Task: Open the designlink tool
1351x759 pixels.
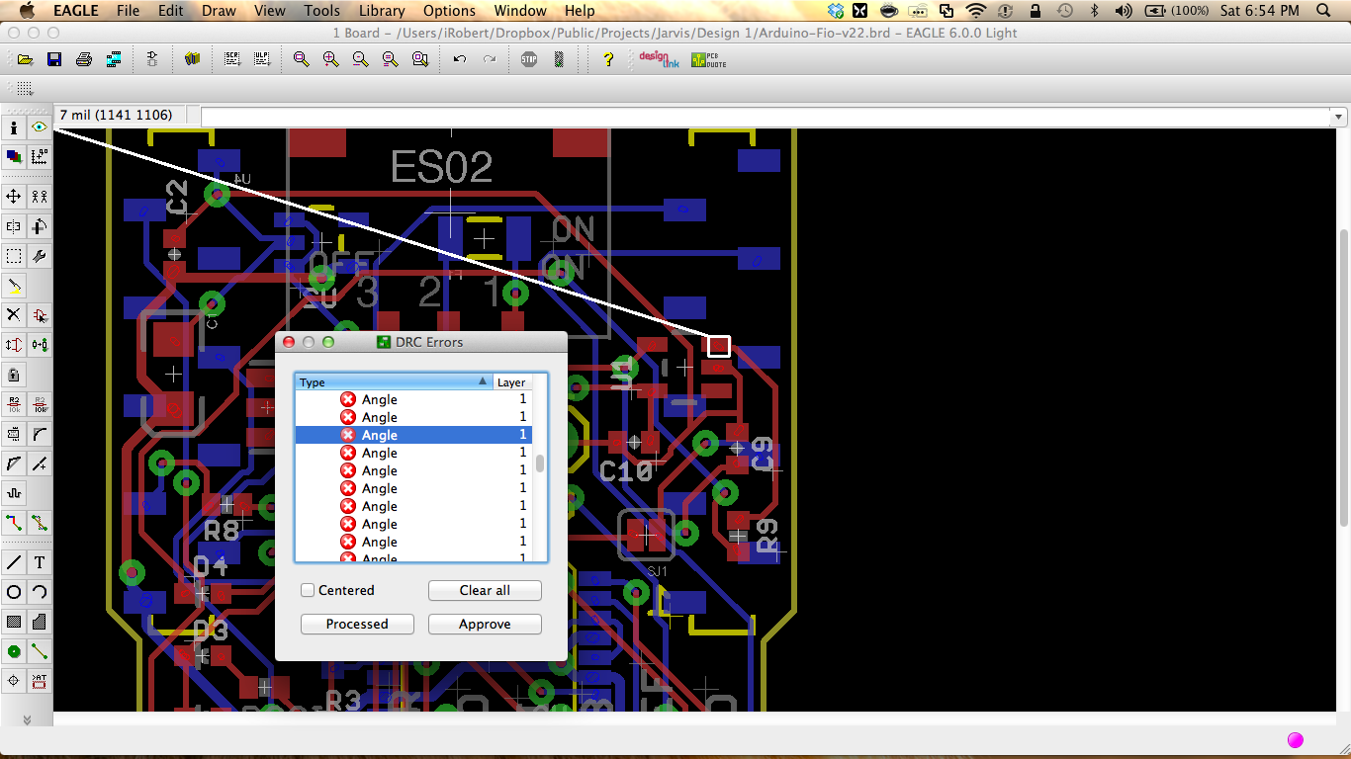Action: point(658,59)
